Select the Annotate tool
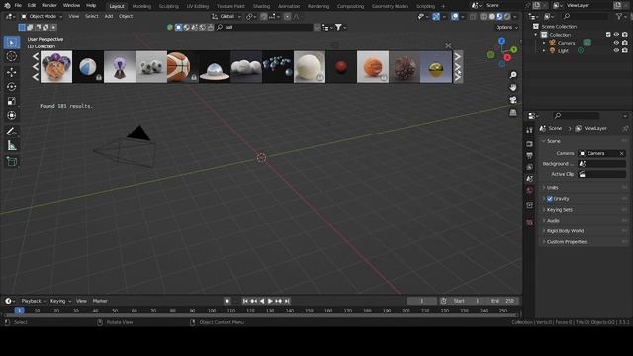Viewport: 633px width, 356px height. [x=12, y=132]
